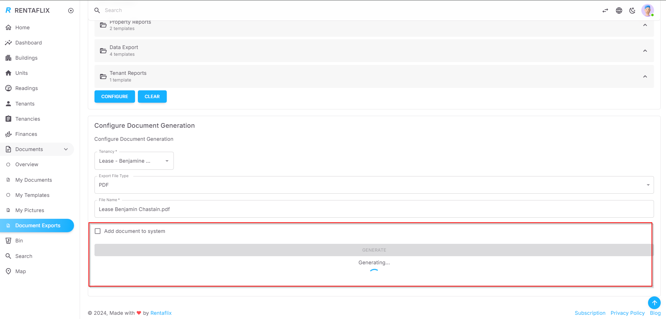
Task: Open the Privacy Policy link
Action: coord(628,313)
